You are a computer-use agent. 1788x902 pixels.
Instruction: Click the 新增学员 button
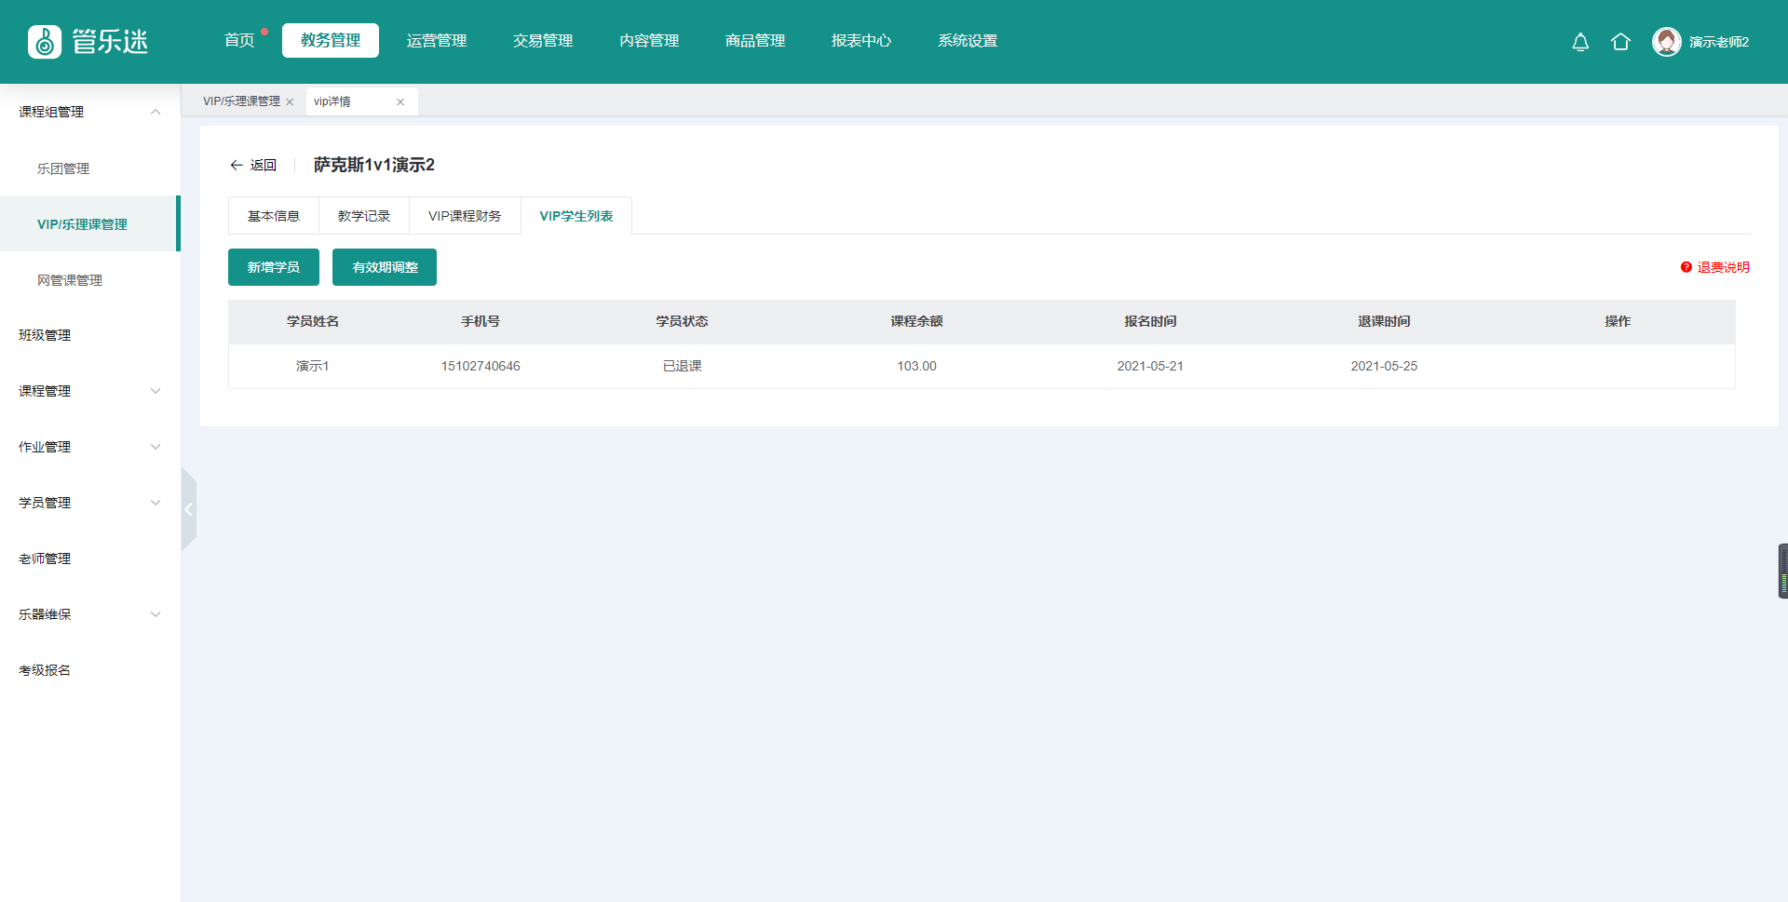click(274, 267)
